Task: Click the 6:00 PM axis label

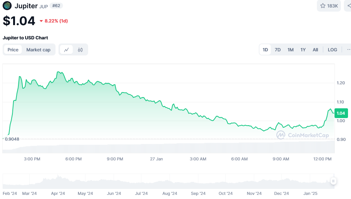Action: point(73,159)
